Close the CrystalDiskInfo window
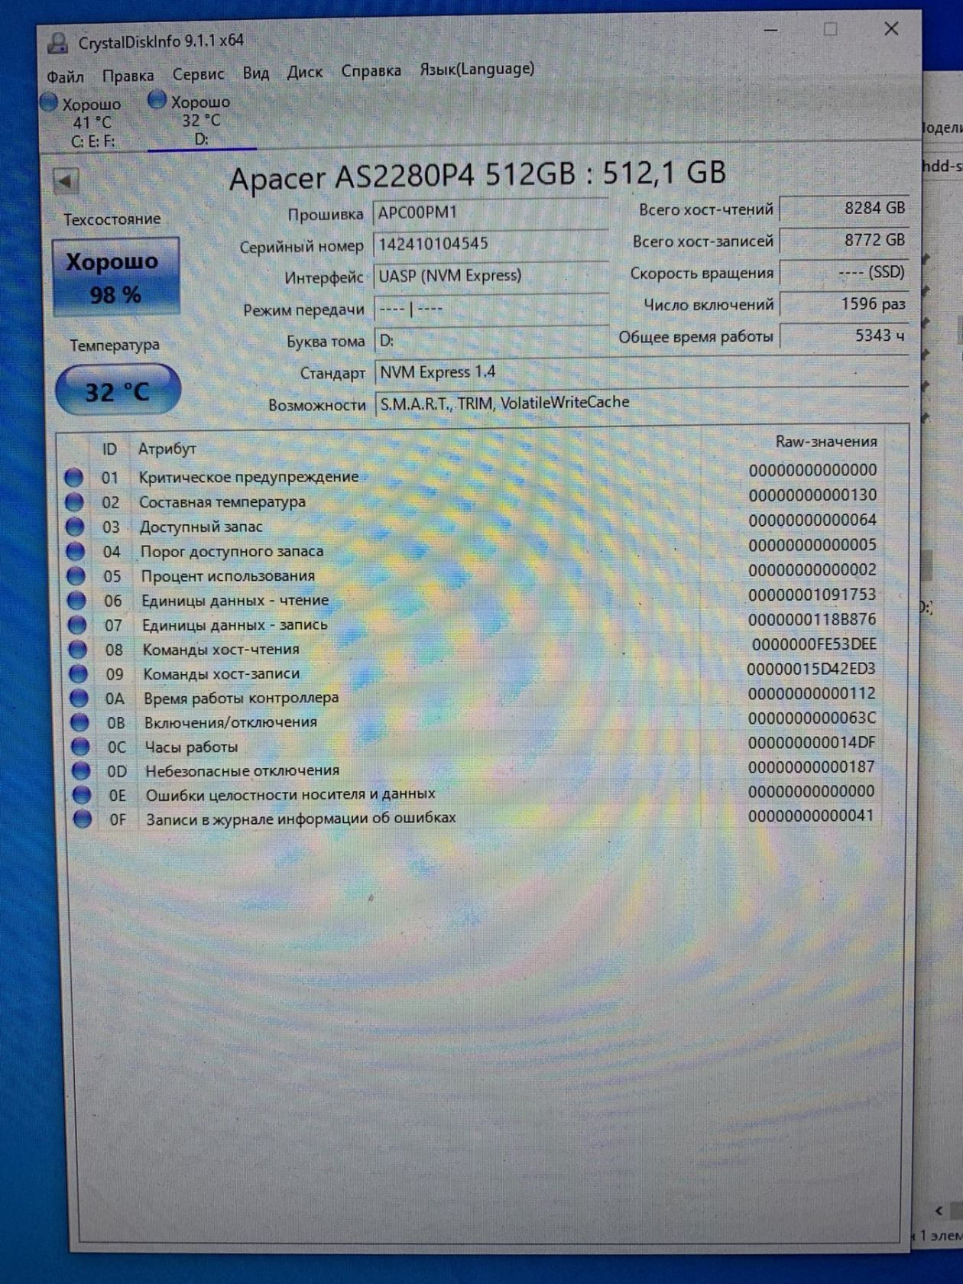The height and width of the screenshot is (1284, 963). [x=891, y=28]
